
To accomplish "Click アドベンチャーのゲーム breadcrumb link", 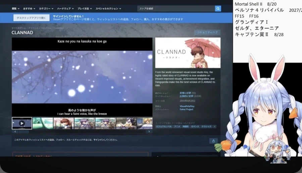I will tap(40, 28).
